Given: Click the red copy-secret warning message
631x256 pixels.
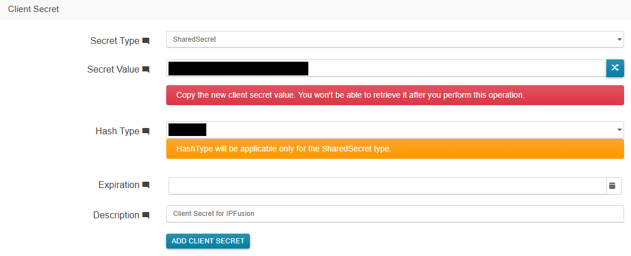Looking at the screenshot, I should [394, 95].
